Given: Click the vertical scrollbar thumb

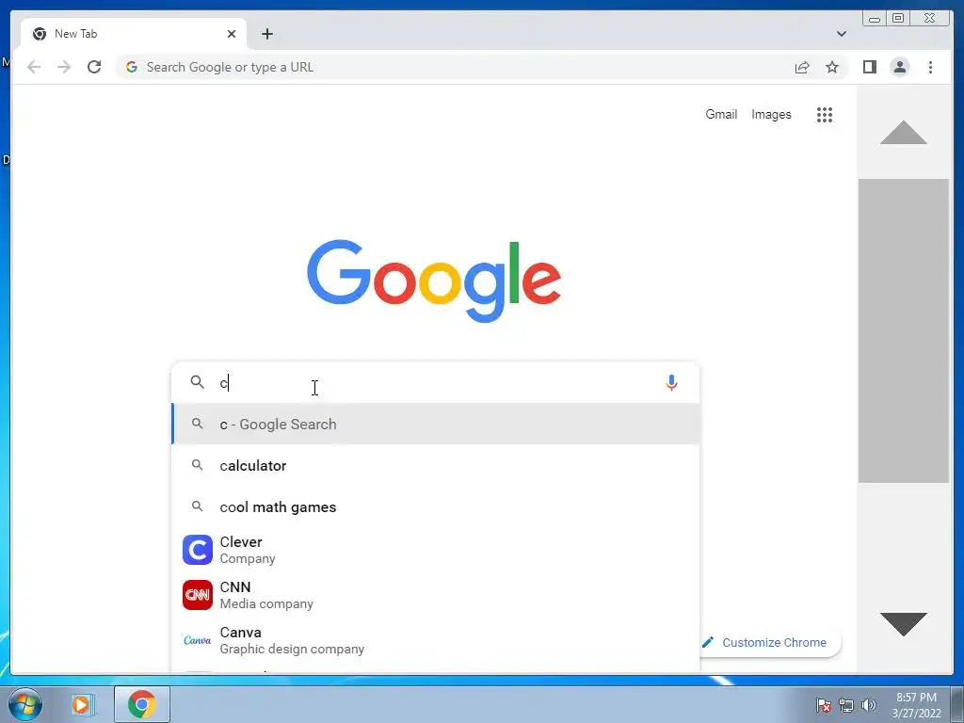Looking at the screenshot, I should [903, 330].
